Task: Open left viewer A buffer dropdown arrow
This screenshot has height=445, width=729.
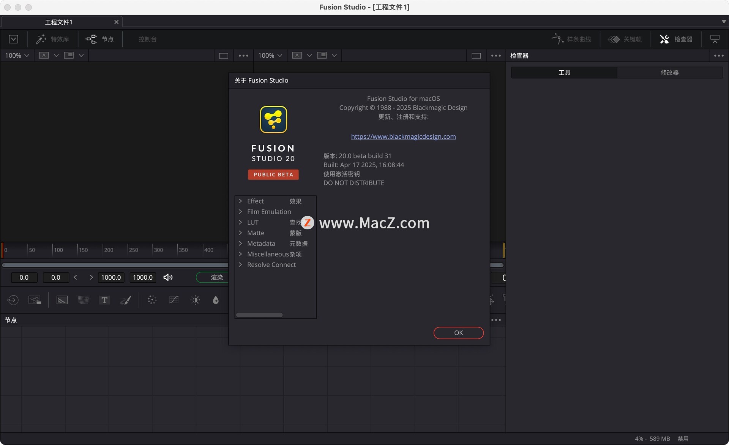Action: coord(56,55)
